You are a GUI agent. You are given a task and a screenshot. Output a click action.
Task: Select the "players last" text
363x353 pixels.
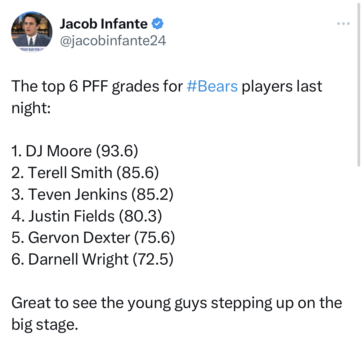tap(282, 86)
